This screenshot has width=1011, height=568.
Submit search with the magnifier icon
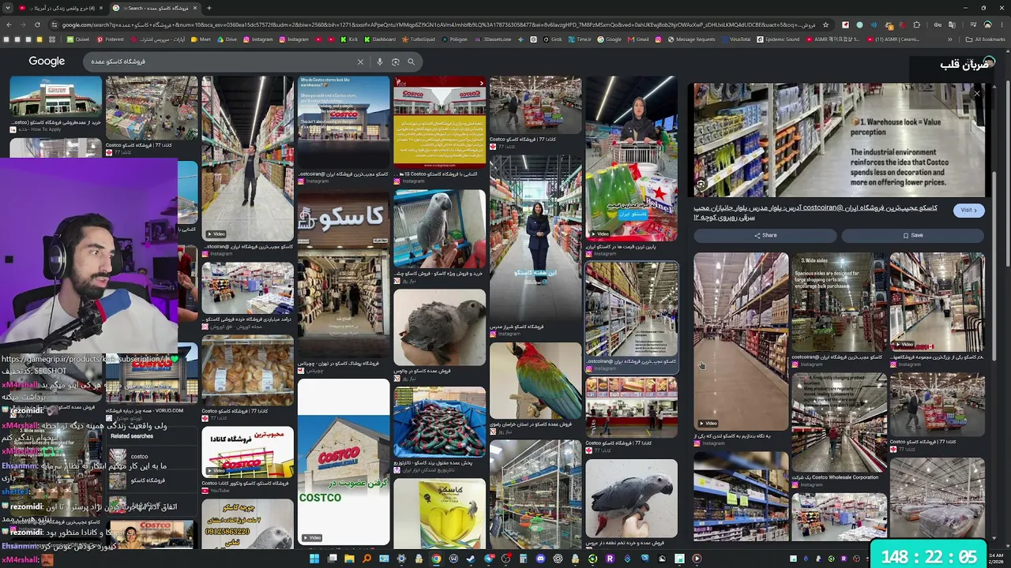(x=411, y=62)
